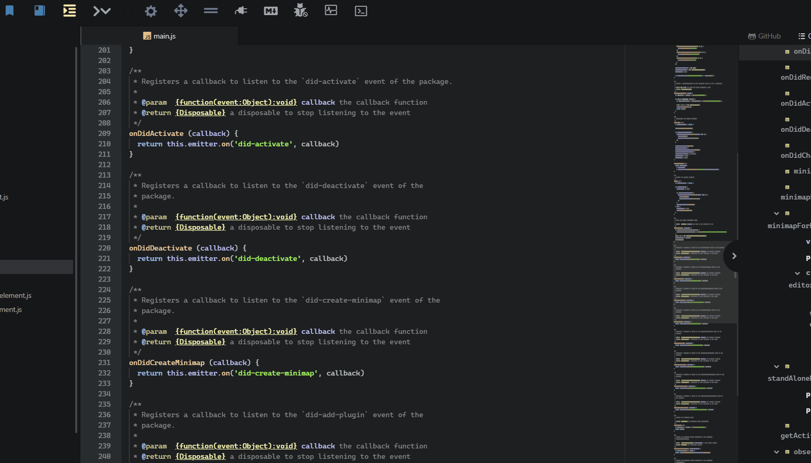Screen dimensions: 811x463
Task: Click the left file panel scrollbar
Action: [76, 240]
